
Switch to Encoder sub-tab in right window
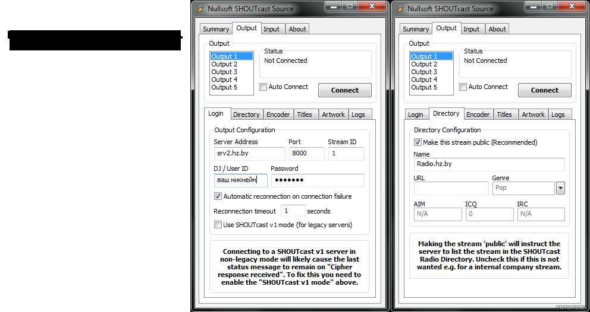coord(478,114)
